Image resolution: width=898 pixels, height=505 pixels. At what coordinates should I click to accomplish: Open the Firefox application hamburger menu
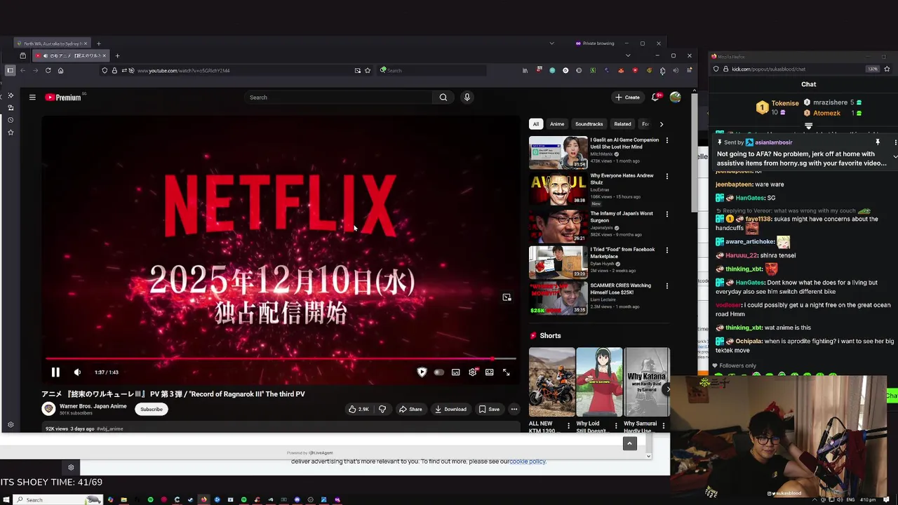click(690, 70)
